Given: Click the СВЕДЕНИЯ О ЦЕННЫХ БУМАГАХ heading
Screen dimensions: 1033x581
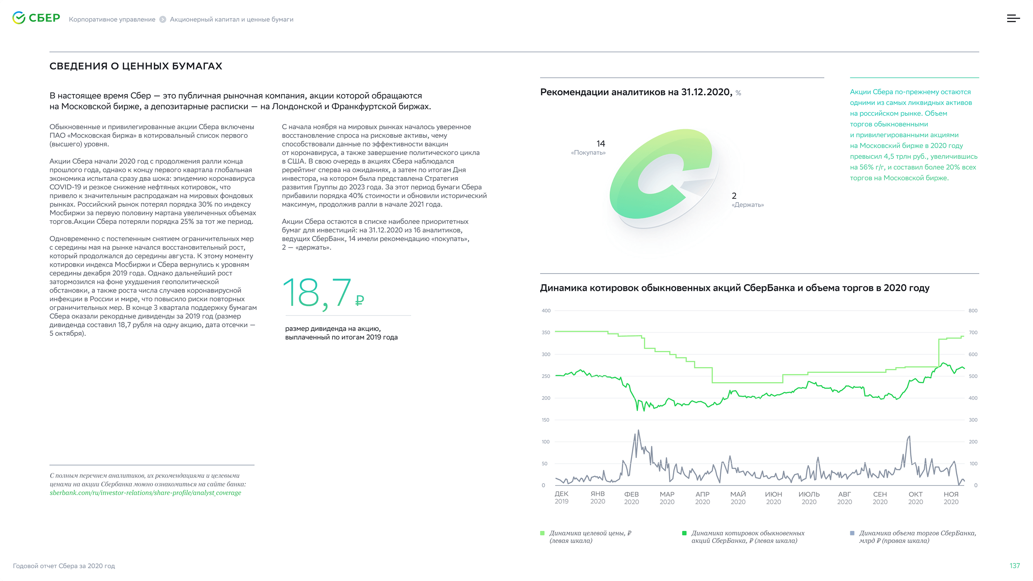Looking at the screenshot, I should (136, 66).
